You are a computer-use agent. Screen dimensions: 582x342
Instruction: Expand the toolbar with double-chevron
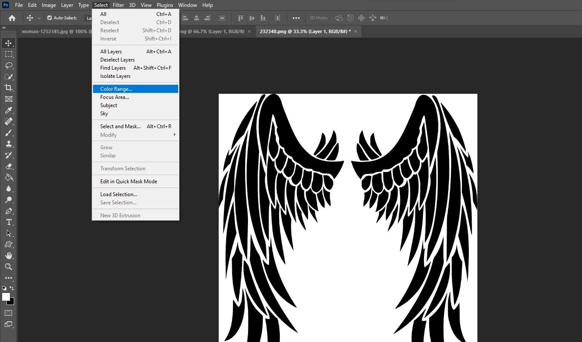(x=4, y=28)
